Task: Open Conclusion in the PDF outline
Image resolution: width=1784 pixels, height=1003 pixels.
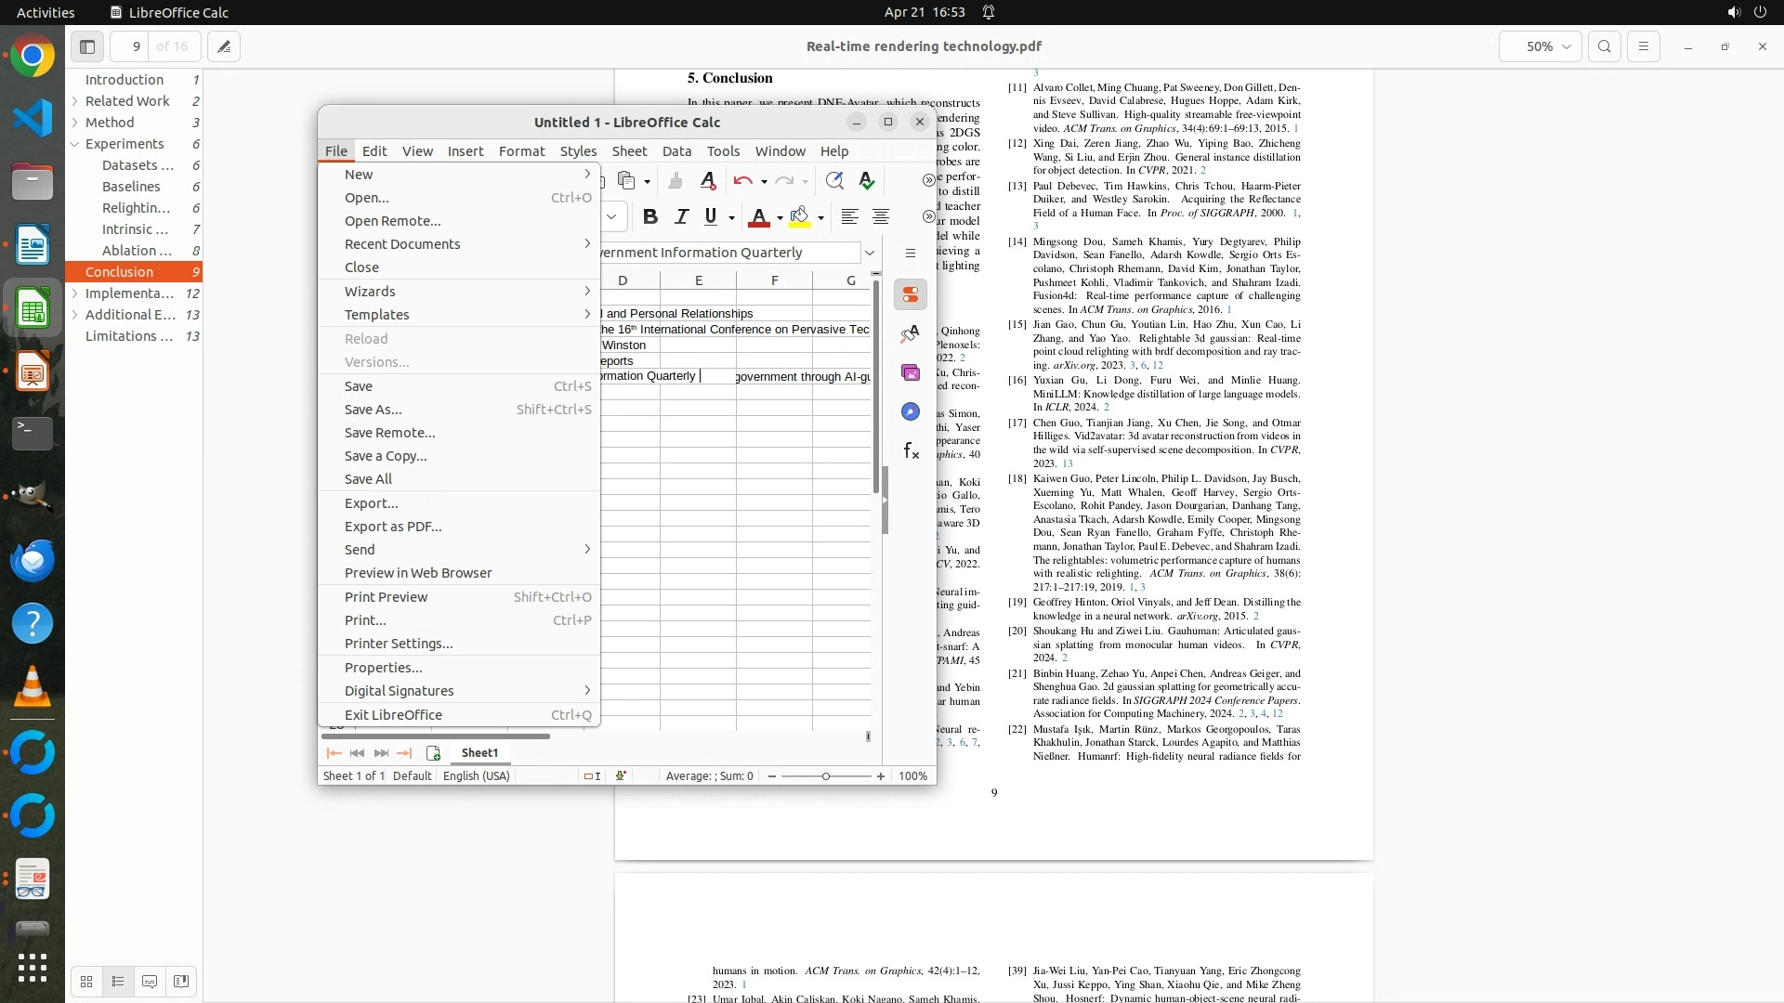Action: 119,272
